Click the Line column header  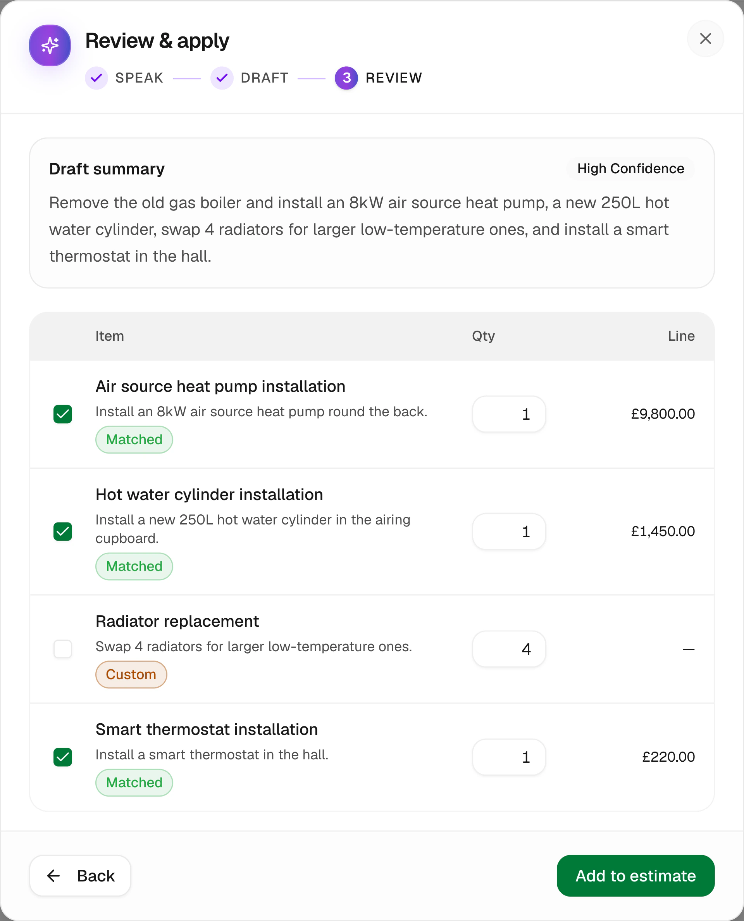tap(681, 336)
